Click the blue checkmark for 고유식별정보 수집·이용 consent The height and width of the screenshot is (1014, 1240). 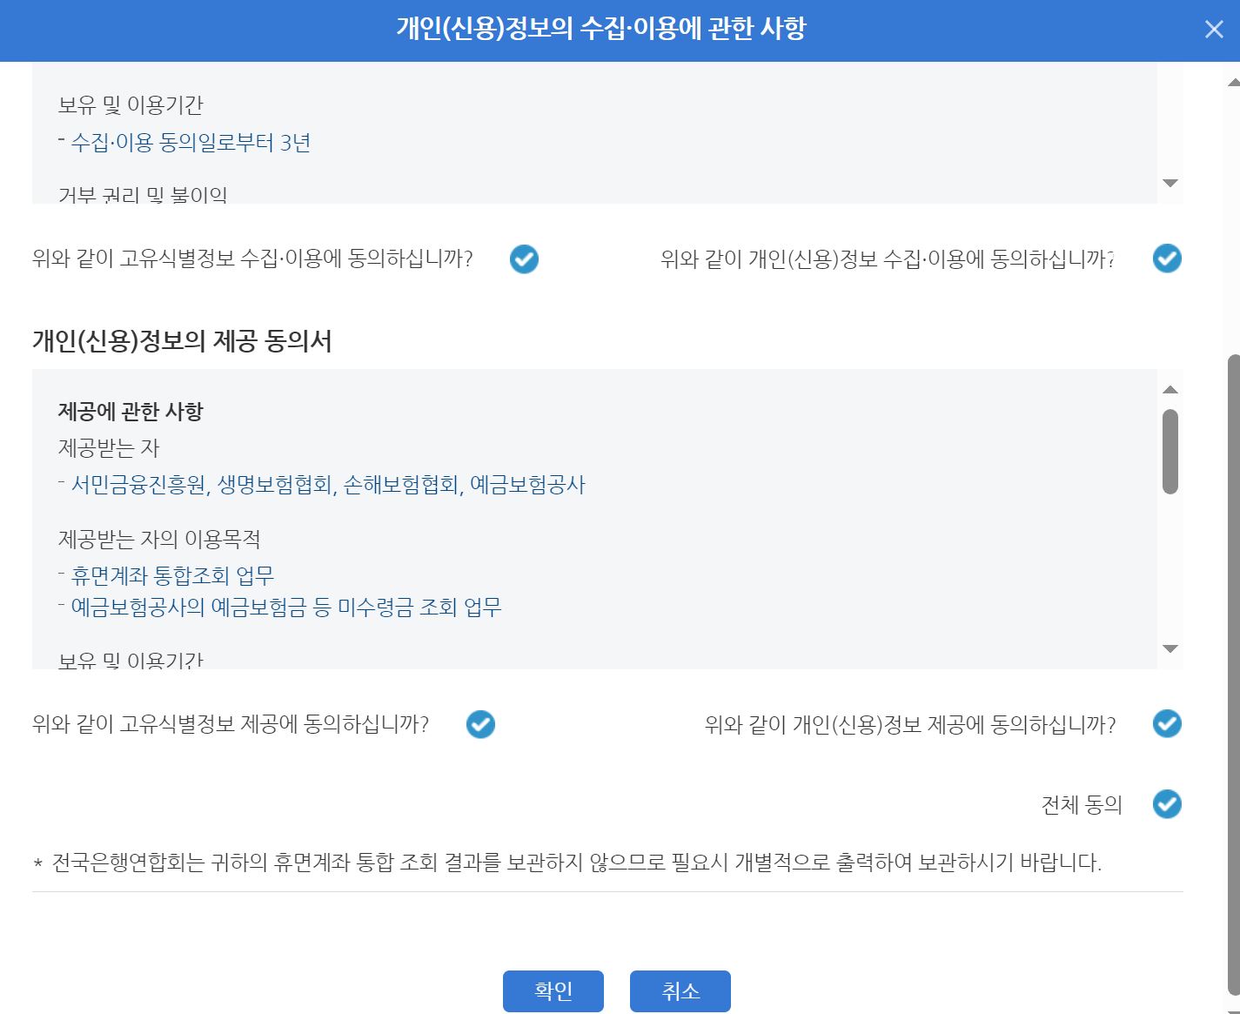coord(523,259)
